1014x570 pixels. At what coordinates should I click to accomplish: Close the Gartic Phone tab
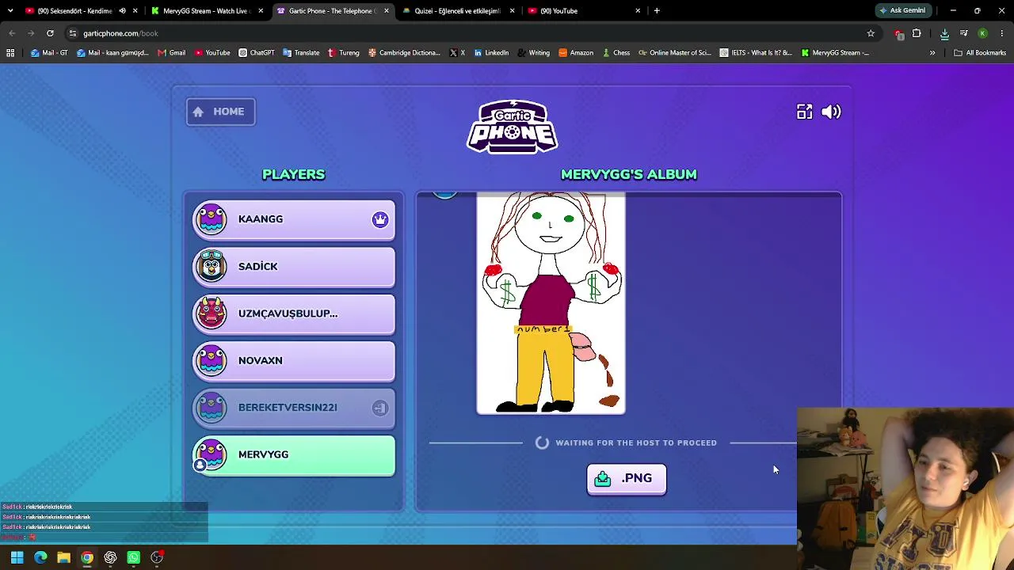pos(387,11)
